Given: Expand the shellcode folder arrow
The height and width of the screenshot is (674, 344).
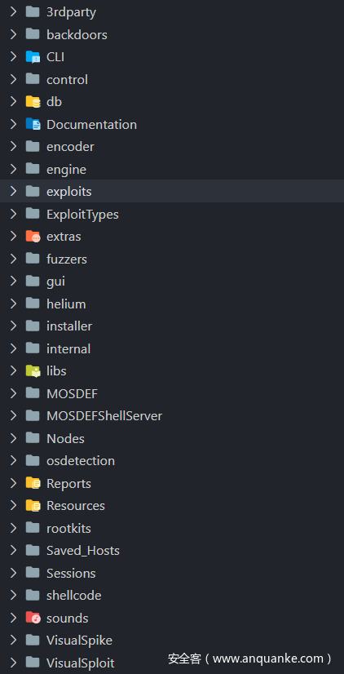Looking at the screenshot, I should click(x=13, y=596).
